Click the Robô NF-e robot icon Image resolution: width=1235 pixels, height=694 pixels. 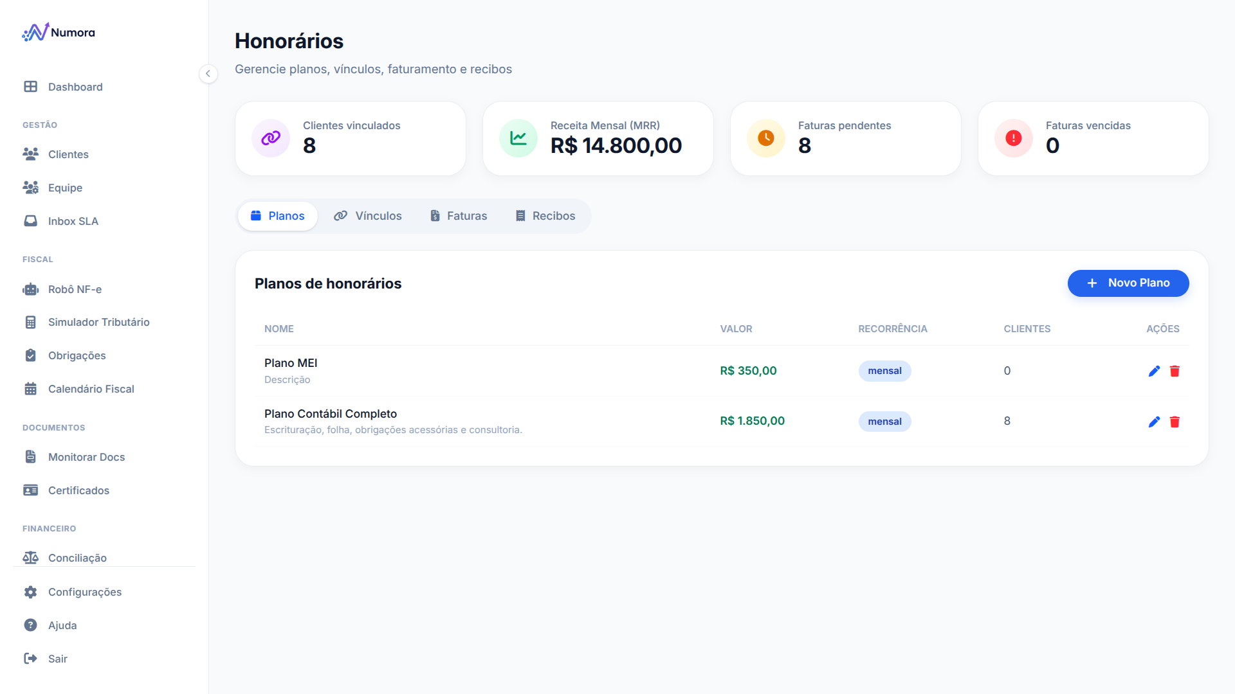30,289
